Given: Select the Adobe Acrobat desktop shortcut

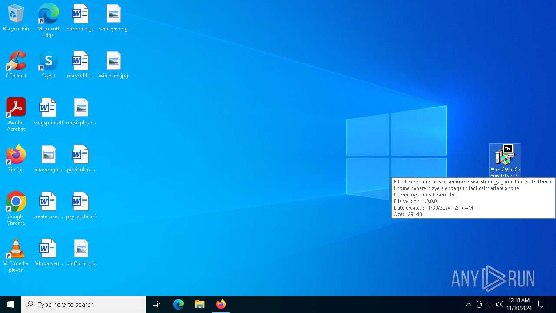Looking at the screenshot, I should [x=16, y=115].
